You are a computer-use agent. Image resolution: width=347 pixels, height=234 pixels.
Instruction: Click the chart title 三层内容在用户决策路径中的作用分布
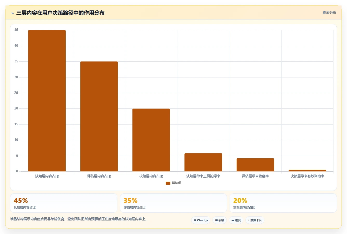tap(60, 13)
